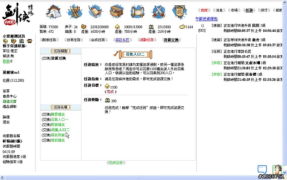The image size is (287, 180).
Task: Click the hanging 武 lantern sign icon
Action: 180,12
